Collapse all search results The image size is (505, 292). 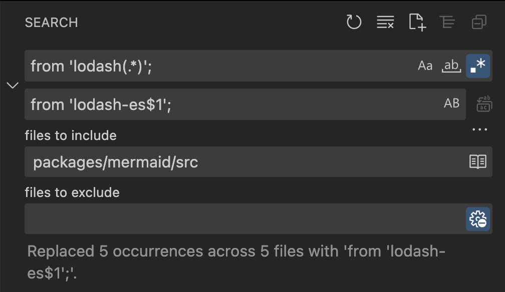tap(479, 22)
